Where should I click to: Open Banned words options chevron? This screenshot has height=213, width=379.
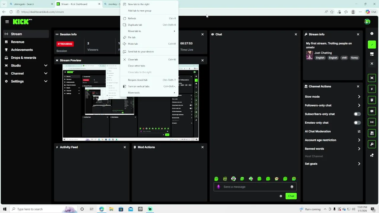[x=359, y=149]
